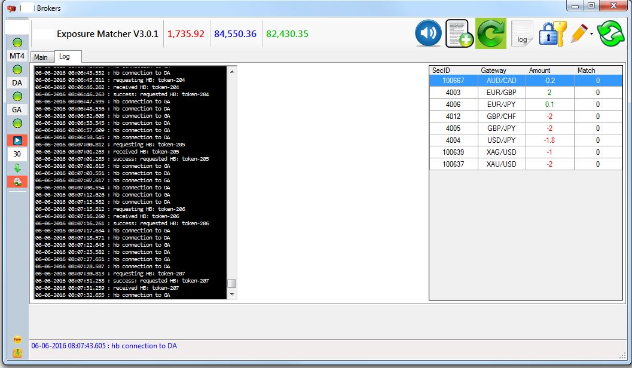Click the orange Free badge icon
Image resolution: width=632 pixels, height=368 pixels.
pyautogui.click(x=17, y=339)
